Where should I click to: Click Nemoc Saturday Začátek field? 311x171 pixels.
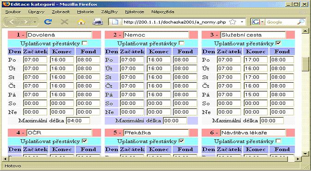[132, 103]
